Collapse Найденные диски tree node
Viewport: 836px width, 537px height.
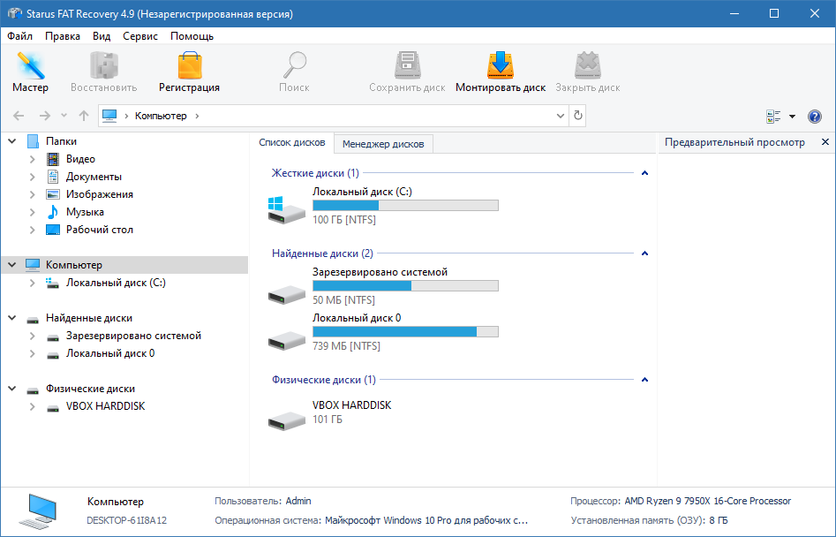coord(12,318)
